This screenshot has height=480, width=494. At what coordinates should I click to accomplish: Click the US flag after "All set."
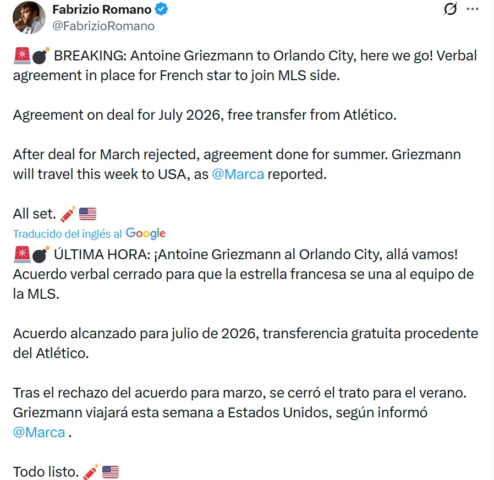pyautogui.click(x=87, y=214)
